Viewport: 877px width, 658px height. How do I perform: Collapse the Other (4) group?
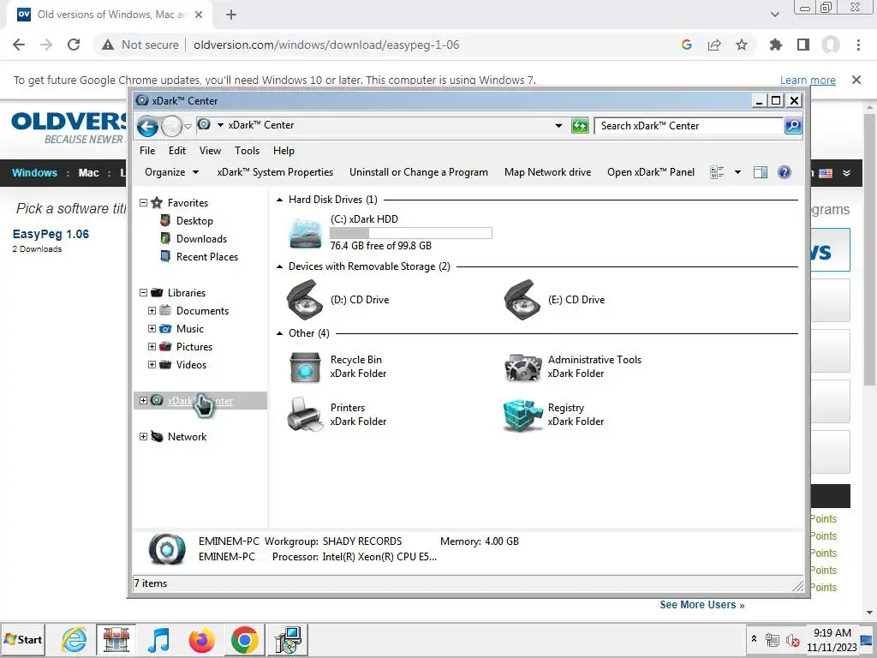tap(280, 333)
